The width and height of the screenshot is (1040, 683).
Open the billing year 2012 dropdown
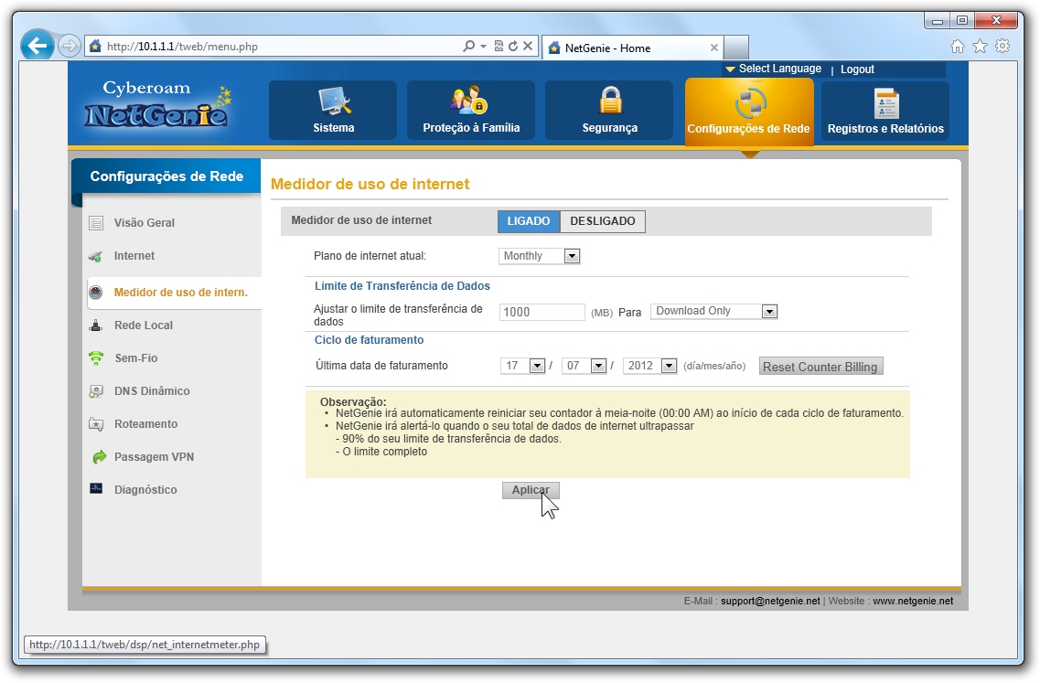[x=668, y=366]
